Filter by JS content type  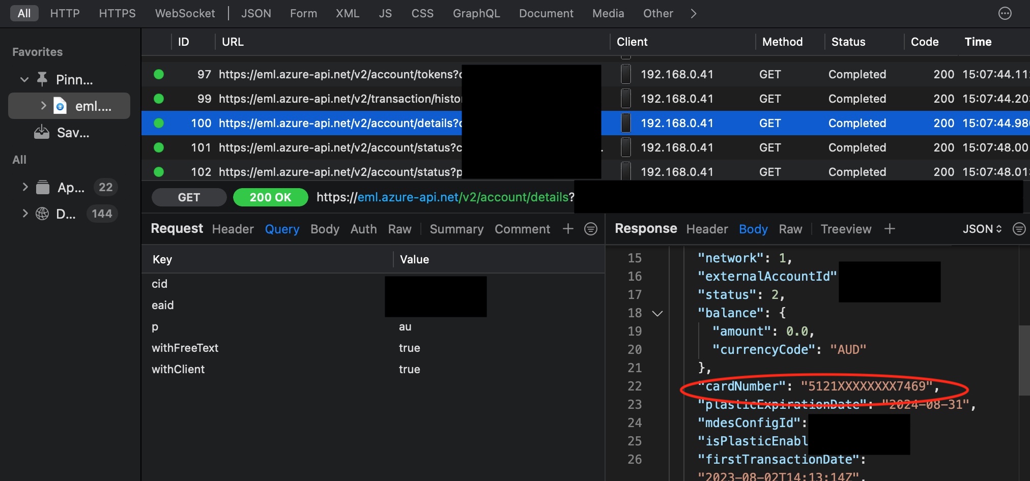pyautogui.click(x=385, y=13)
